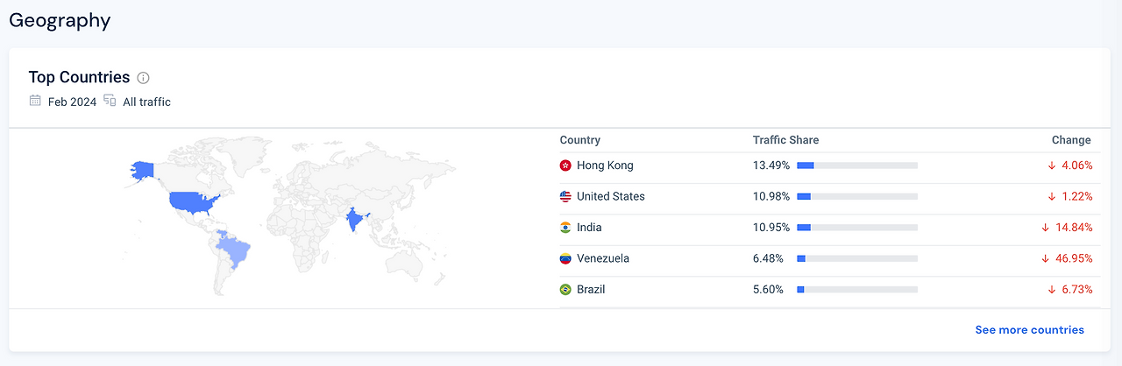Click the Country column header
The height and width of the screenshot is (366, 1122).
(x=580, y=140)
